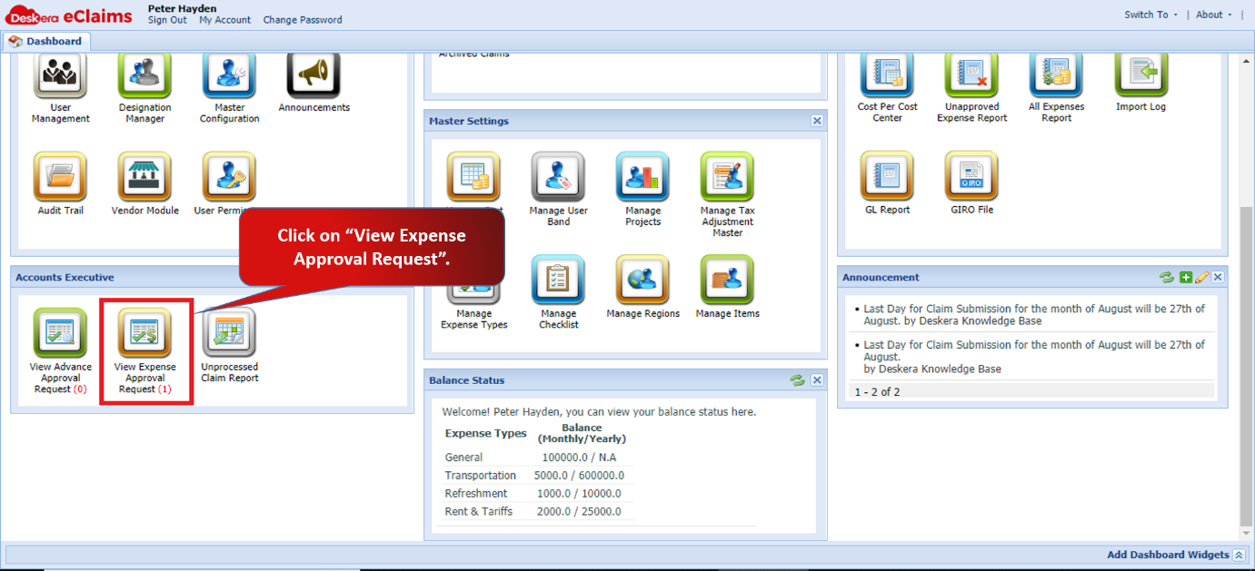Click the Manage Projects icon
The height and width of the screenshot is (571, 1255).
[642, 176]
